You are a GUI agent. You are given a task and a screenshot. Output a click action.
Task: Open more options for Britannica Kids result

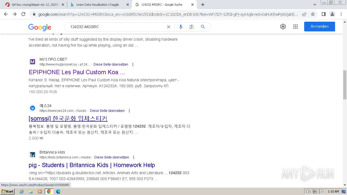(134, 157)
